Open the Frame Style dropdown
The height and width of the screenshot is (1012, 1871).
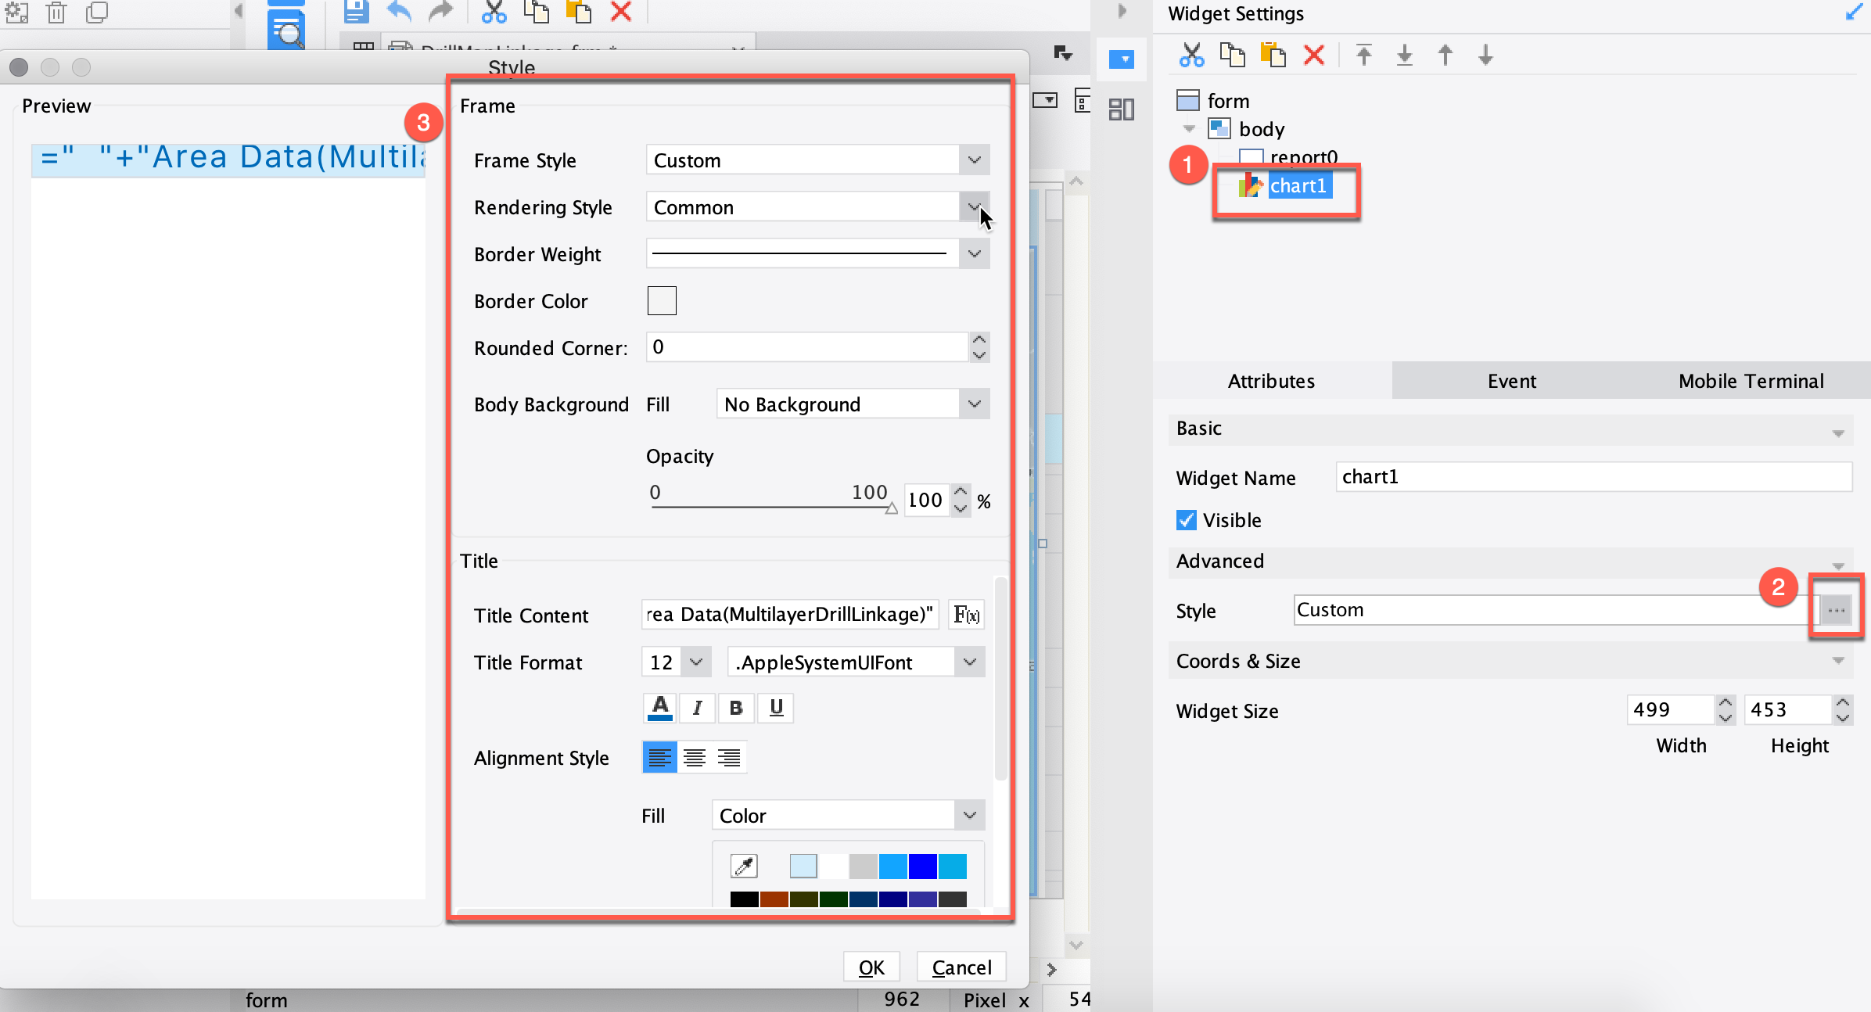pos(974,160)
